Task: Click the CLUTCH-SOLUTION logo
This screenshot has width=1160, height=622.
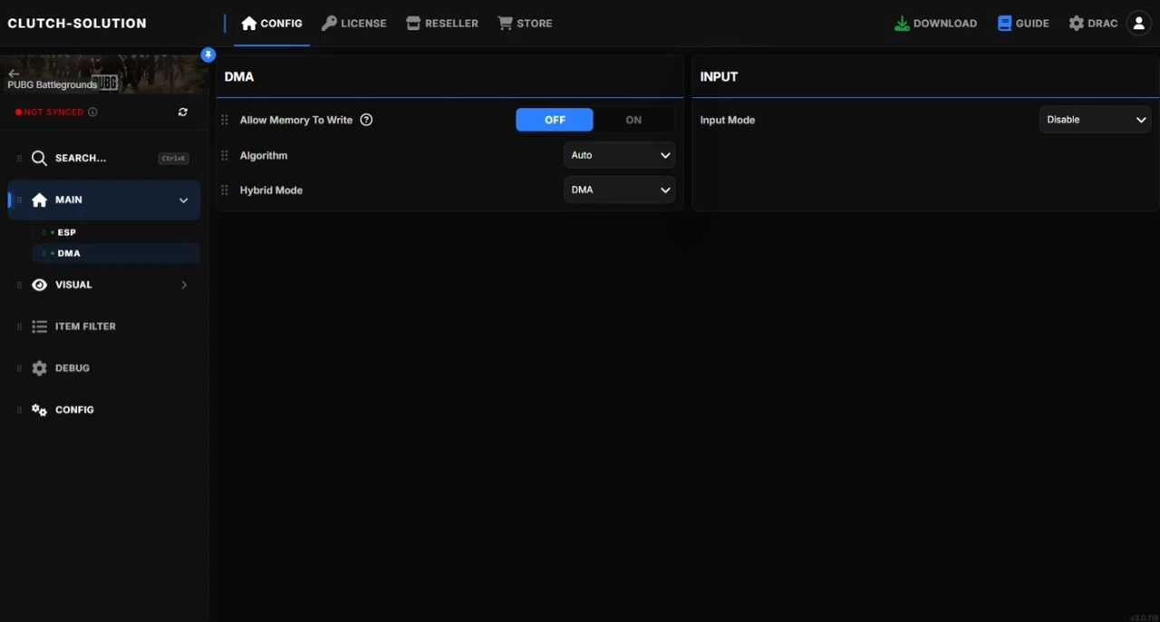Action: pyautogui.click(x=77, y=24)
